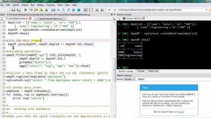Open the Search menu

(x=15, y=5)
